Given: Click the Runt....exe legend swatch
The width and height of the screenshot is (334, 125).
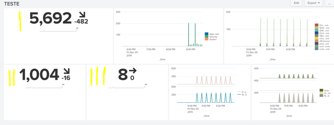Looking at the screenshot, I should pos(317,33).
